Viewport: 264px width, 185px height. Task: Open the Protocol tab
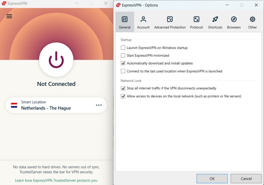click(196, 23)
